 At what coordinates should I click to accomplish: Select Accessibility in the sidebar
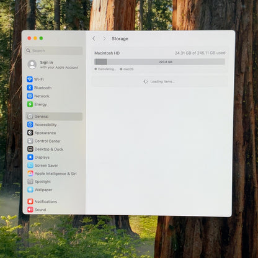coord(54,125)
